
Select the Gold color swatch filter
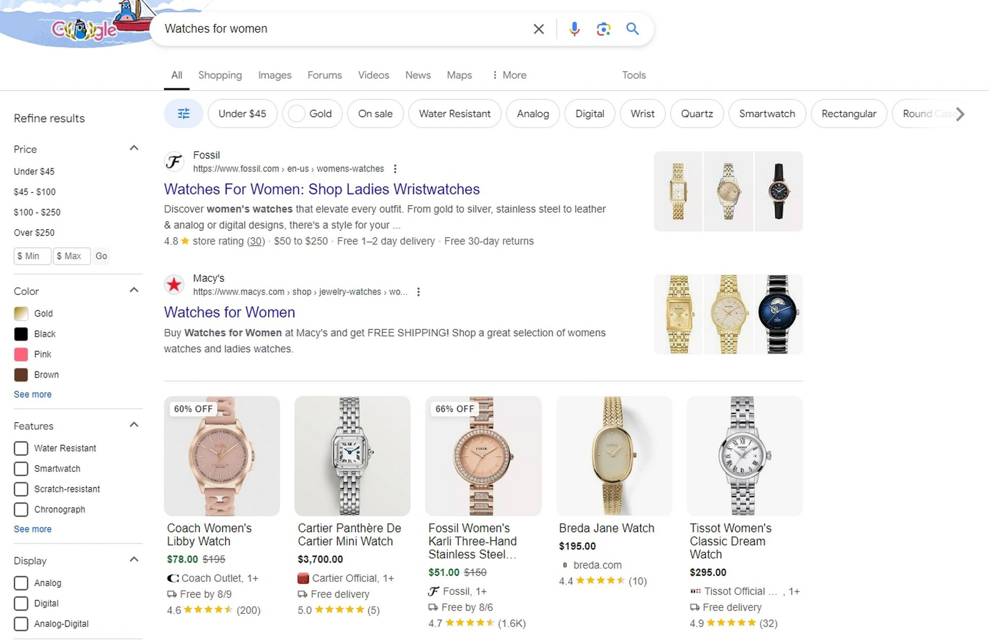point(21,313)
